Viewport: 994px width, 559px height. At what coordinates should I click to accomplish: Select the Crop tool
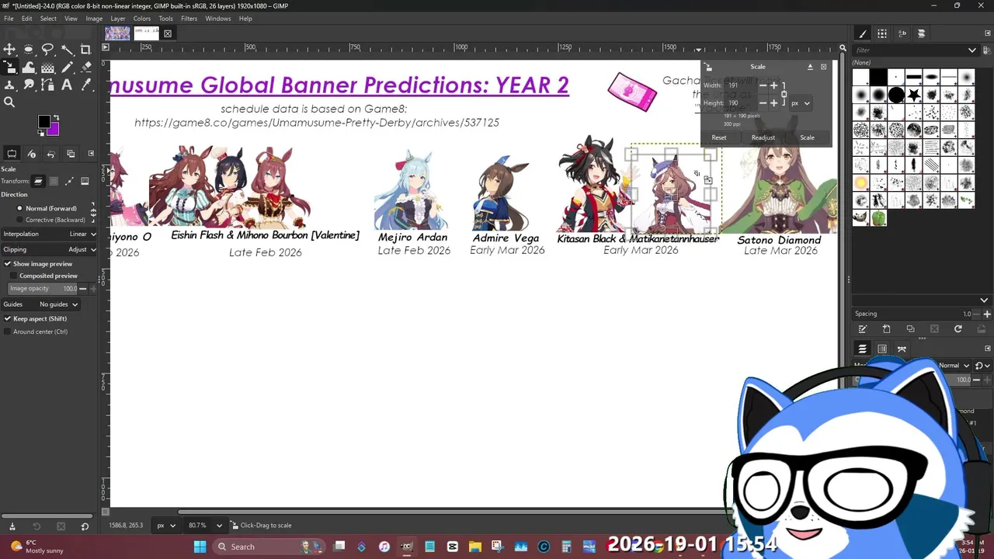click(x=85, y=49)
